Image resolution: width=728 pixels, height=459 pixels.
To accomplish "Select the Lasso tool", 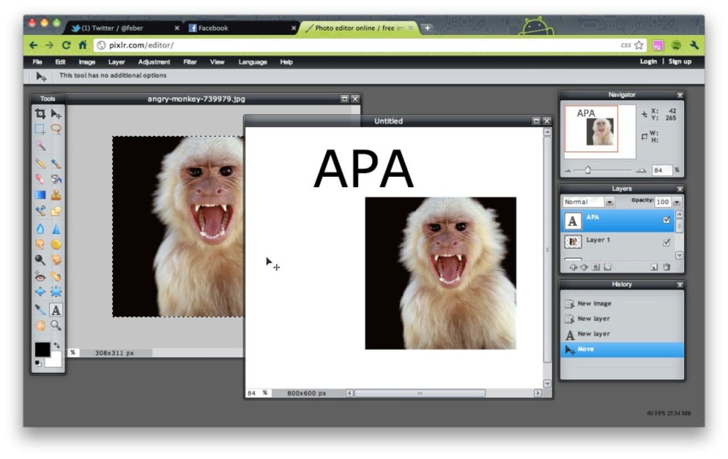I will [56, 129].
